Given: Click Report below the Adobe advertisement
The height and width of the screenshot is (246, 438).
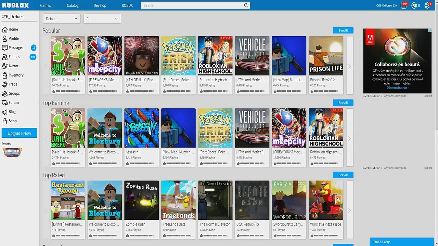Looking at the screenshot, I should pyautogui.click(x=428, y=96).
